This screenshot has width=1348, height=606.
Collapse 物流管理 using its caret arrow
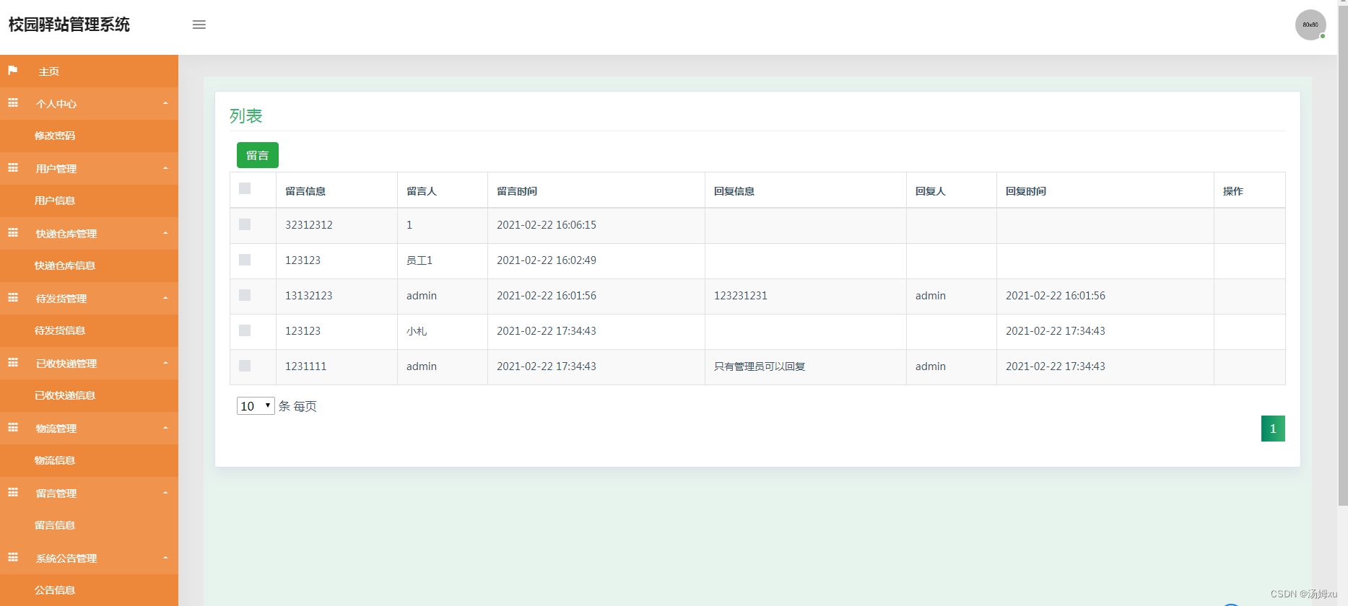(165, 428)
